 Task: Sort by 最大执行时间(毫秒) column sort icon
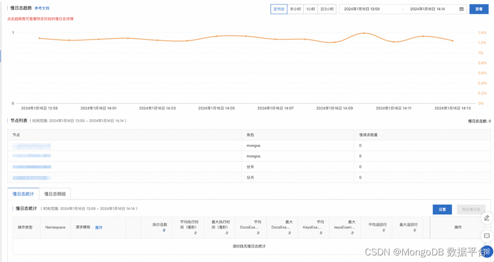(x=227, y=233)
